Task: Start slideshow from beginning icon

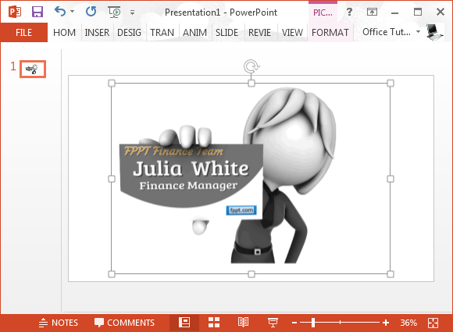Action: coord(114,12)
